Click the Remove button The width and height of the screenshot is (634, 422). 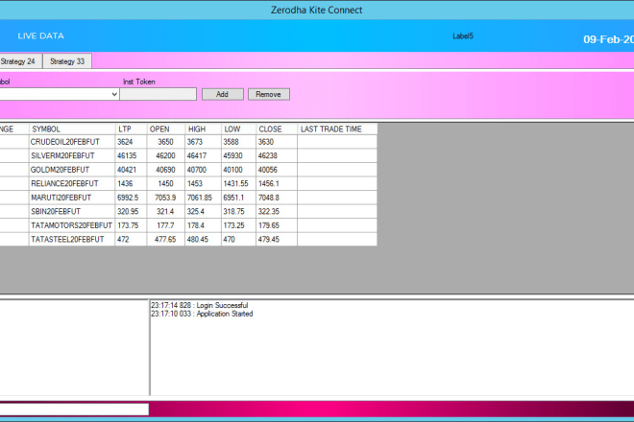268,94
